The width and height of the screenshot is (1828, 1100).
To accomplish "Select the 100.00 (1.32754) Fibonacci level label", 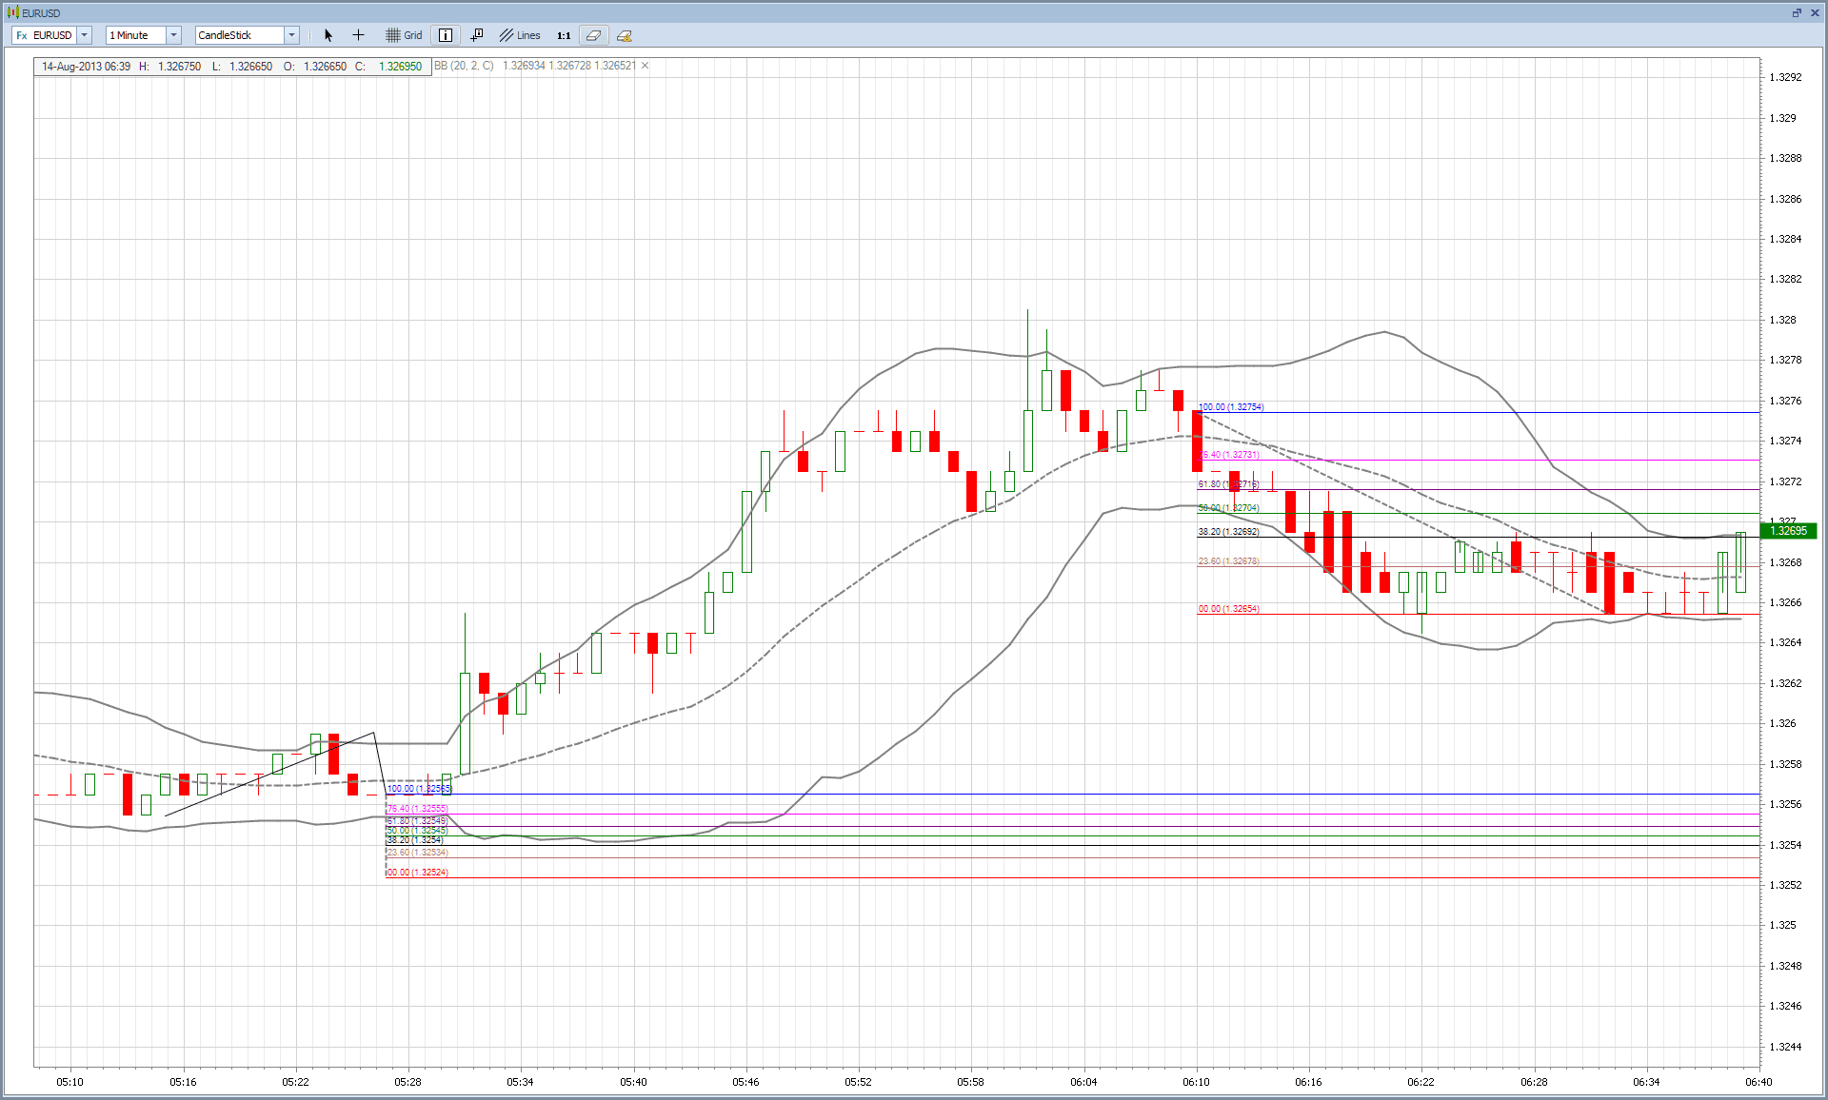I will [x=1231, y=407].
